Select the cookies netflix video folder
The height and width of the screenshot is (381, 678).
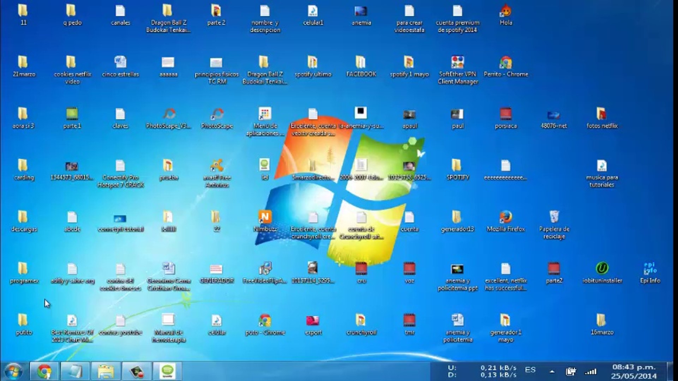pos(72,70)
